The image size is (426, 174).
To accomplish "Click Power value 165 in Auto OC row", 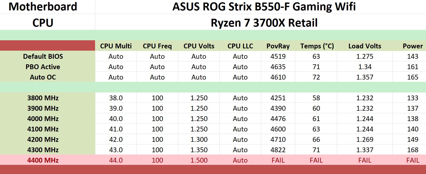I will pos(413,77).
